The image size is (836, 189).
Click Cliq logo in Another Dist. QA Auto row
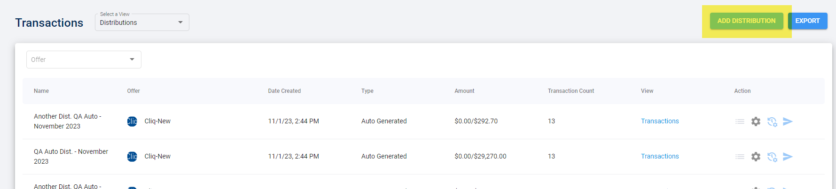[x=132, y=121]
